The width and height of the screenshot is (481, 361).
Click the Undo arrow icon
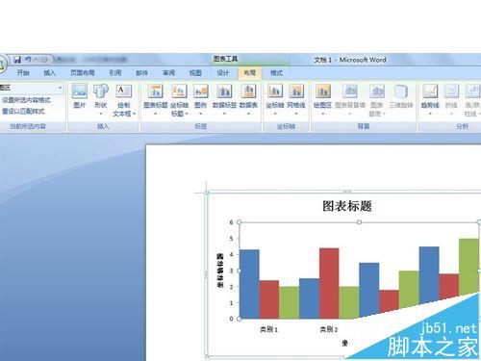pyautogui.click(x=29, y=60)
